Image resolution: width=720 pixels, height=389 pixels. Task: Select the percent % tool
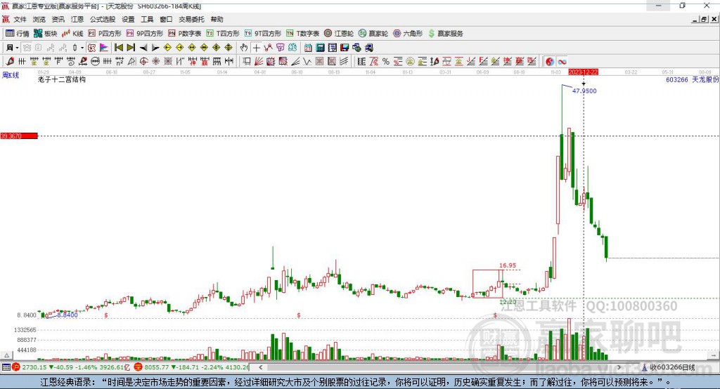tap(386, 62)
